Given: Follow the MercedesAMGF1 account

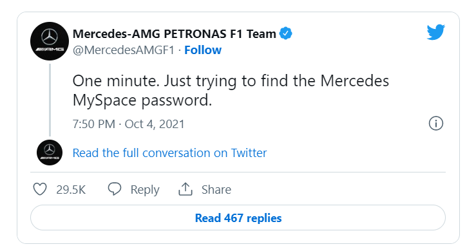Looking at the screenshot, I should coord(203,50).
